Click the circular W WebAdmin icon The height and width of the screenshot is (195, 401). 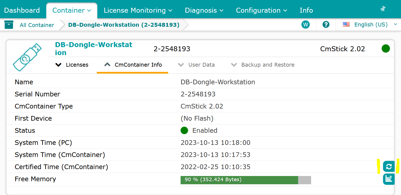(305, 25)
